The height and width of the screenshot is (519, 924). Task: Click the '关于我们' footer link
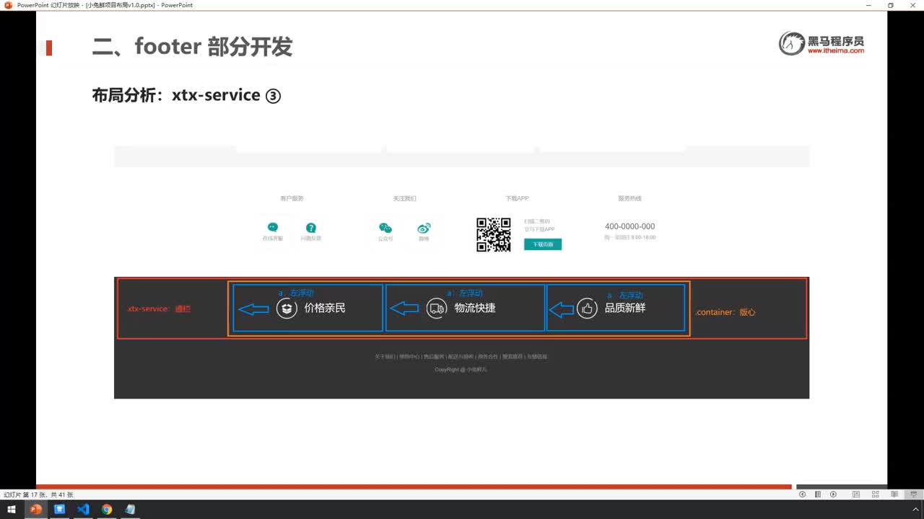pyautogui.click(x=384, y=357)
